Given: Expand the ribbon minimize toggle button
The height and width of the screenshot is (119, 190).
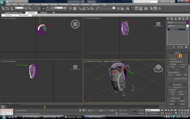Looking at the screenshot, I should (x=54, y=13).
